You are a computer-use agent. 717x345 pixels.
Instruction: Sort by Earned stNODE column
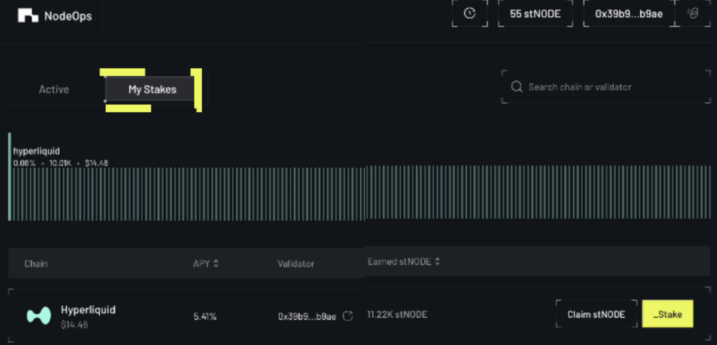403,262
